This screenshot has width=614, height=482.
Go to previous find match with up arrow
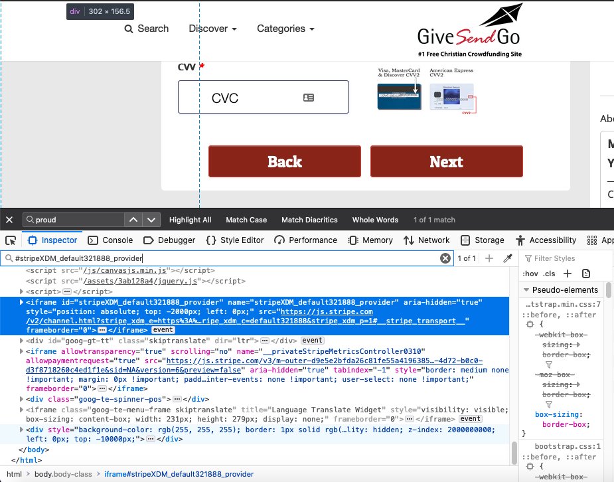pos(133,220)
